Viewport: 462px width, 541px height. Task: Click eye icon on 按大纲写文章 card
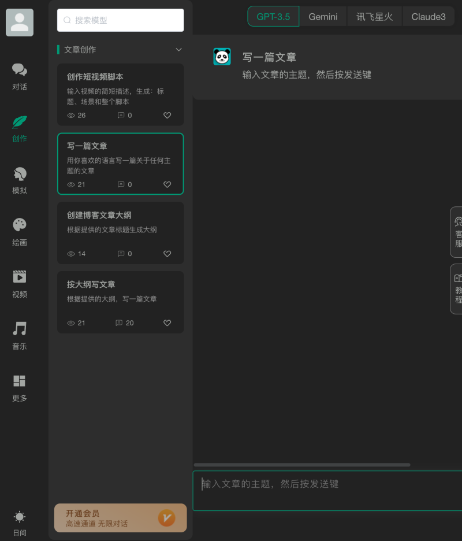click(x=71, y=323)
